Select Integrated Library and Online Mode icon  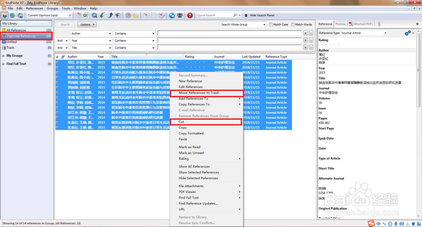[20, 15]
